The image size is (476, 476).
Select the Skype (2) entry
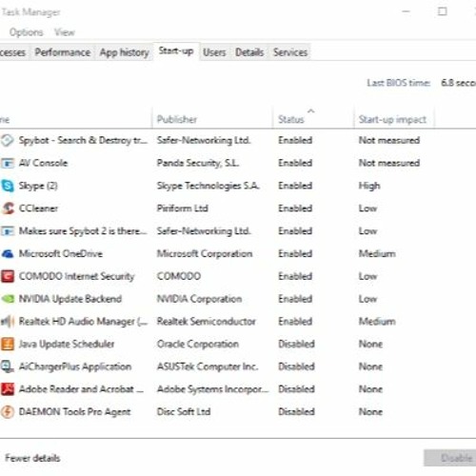(x=38, y=186)
